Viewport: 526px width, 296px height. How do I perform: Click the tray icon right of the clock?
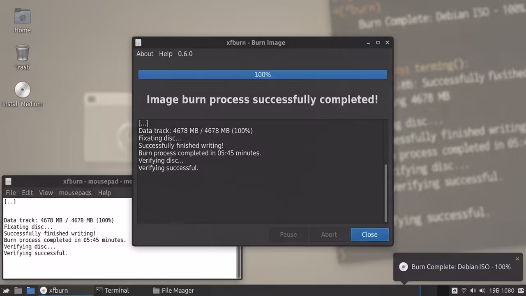point(521,291)
